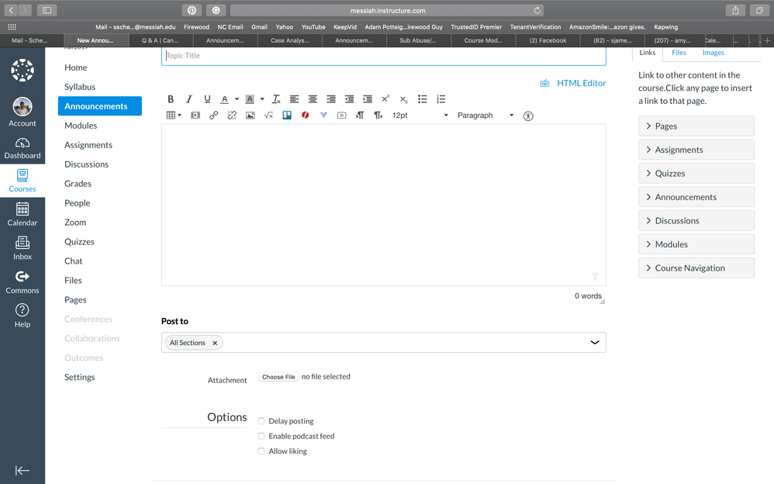
Task: Open the math equation editor
Action: click(268, 116)
